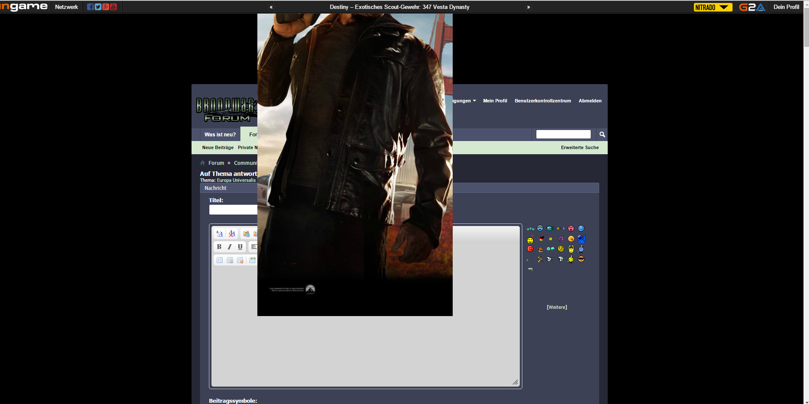Viewport: 809px width, 404px height.
Task: Click [Weitere] to show more smileys
Action: click(x=557, y=307)
